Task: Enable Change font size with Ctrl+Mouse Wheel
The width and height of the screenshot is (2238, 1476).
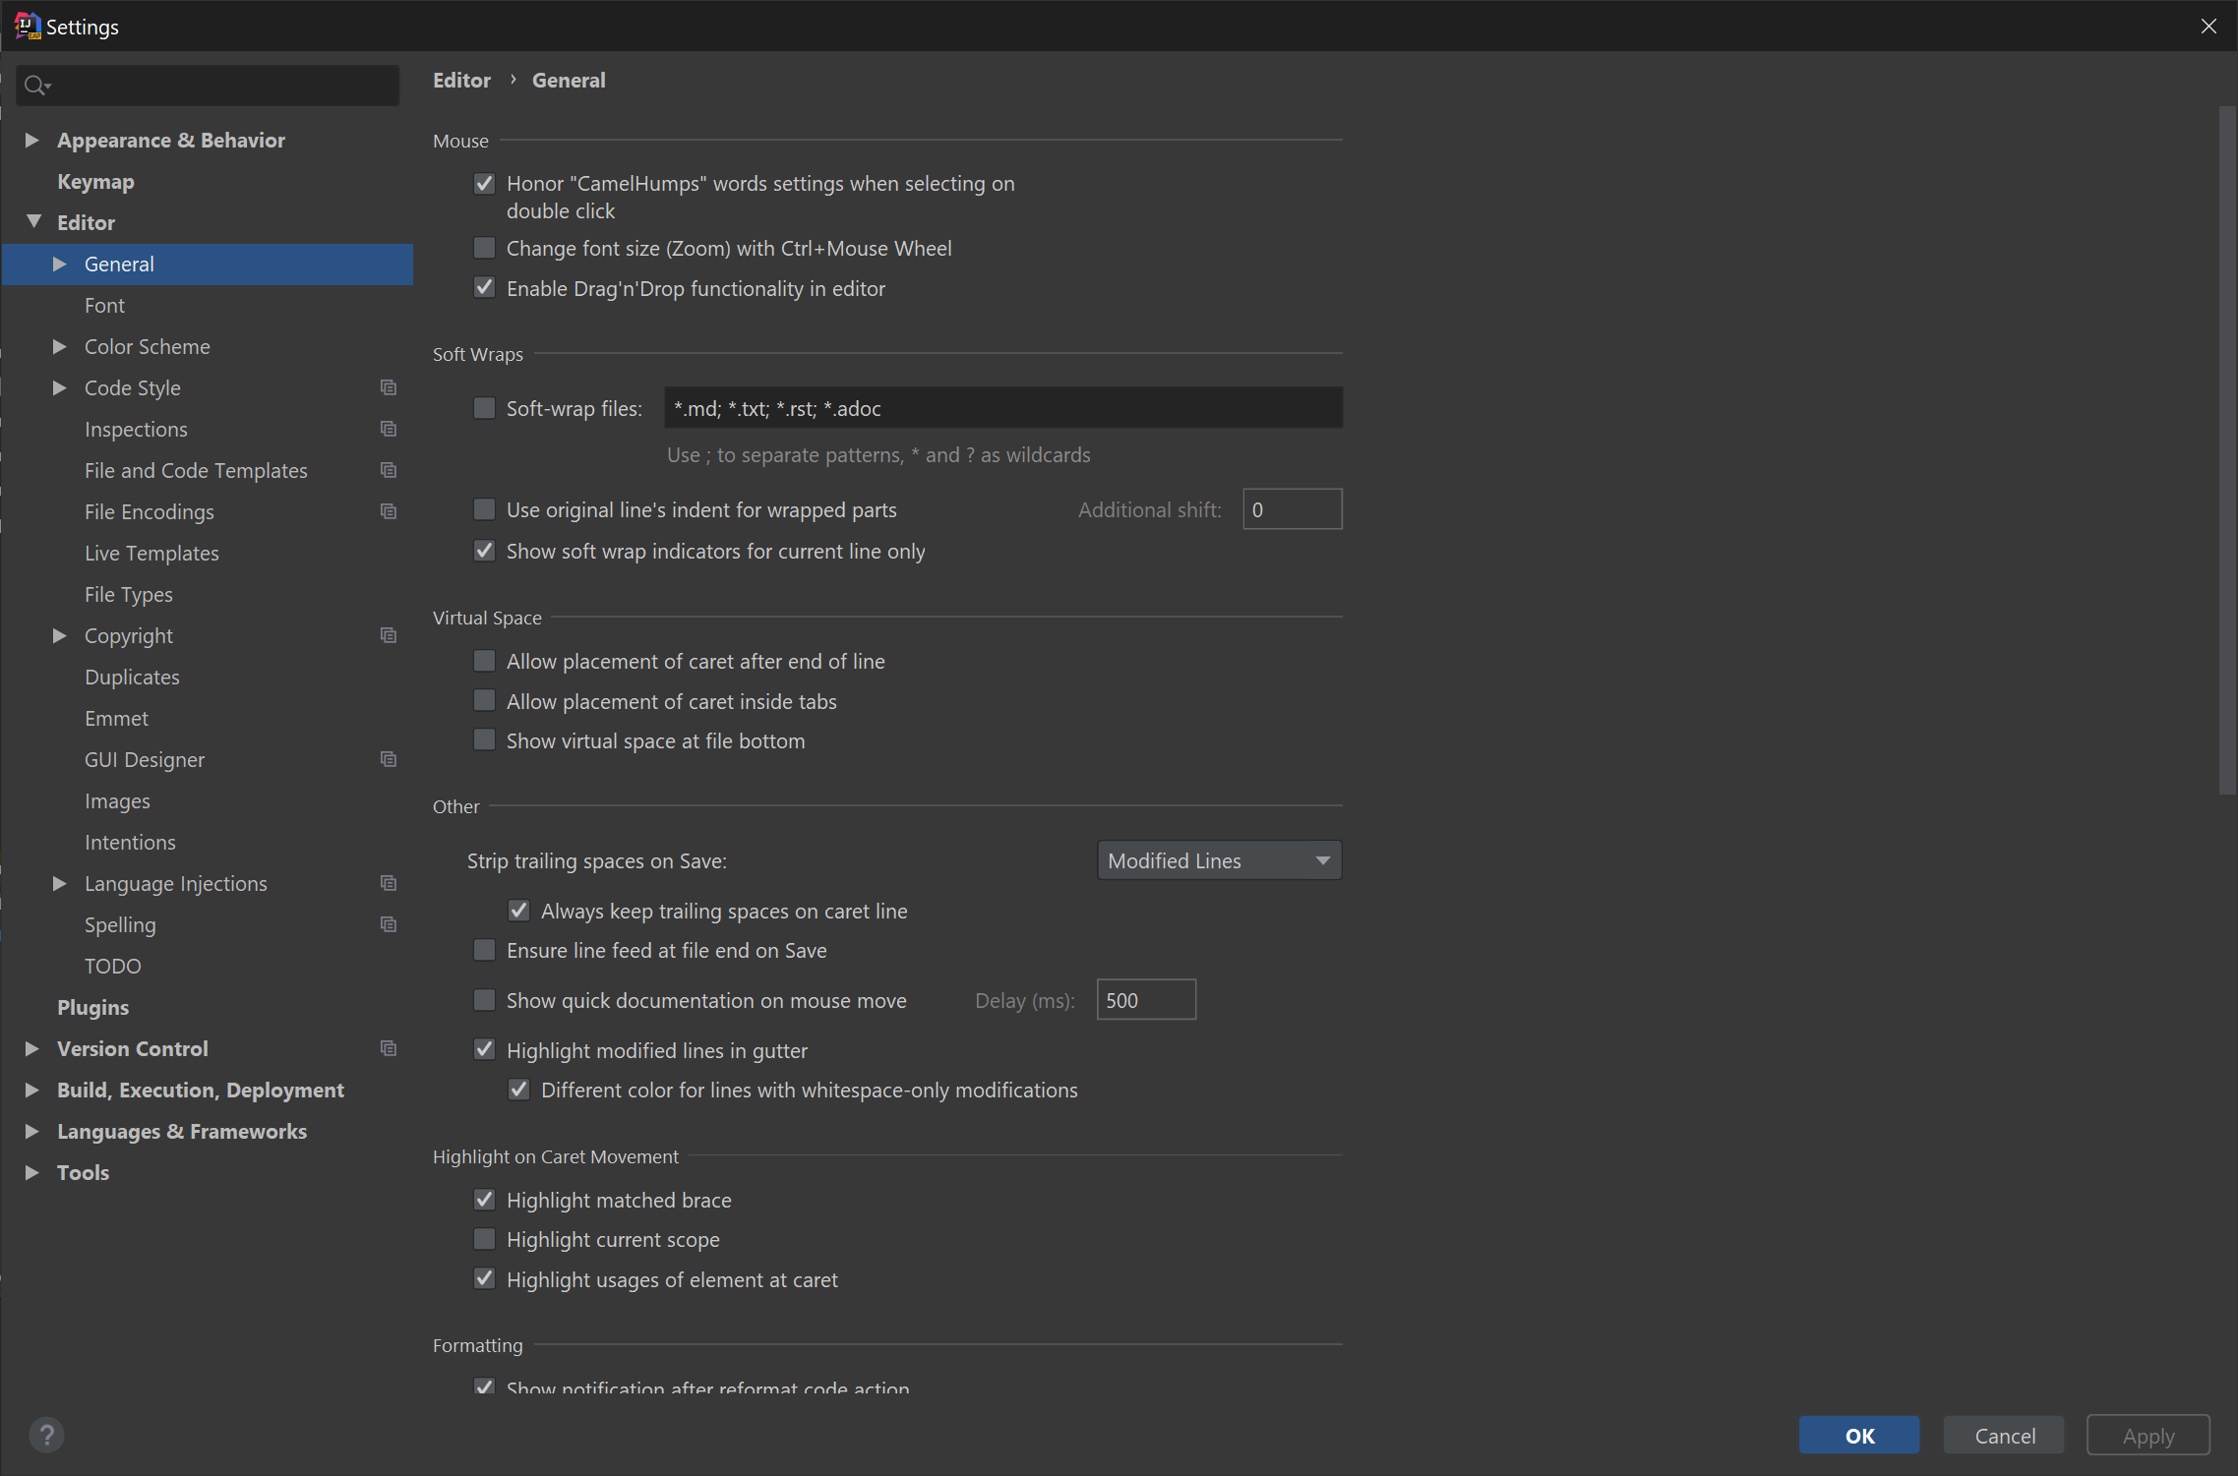Action: click(x=484, y=248)
